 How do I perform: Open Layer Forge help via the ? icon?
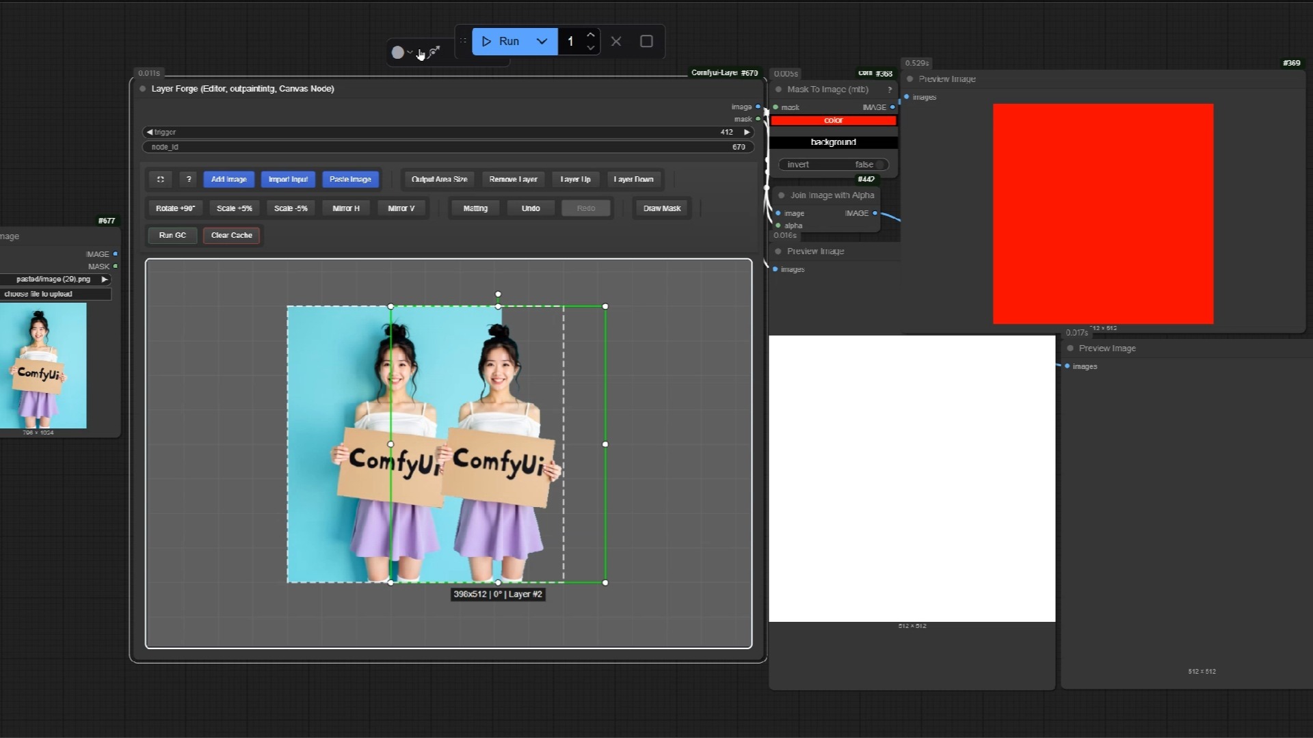click(x=189, y=179)
